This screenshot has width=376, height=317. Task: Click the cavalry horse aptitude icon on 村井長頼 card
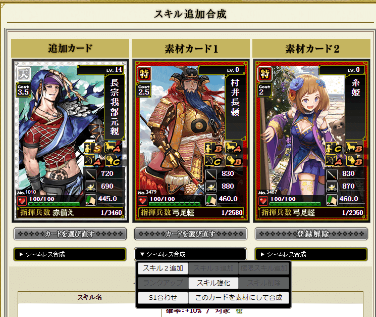click(233, 148)
